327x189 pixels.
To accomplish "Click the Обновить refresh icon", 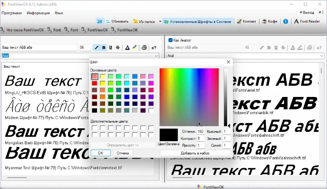I will pos(108,21).
